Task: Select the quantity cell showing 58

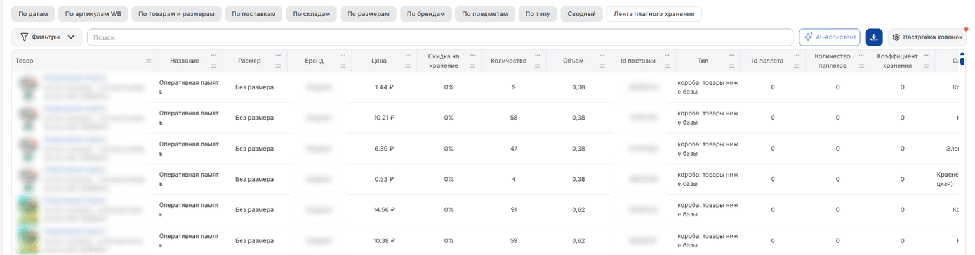Action: click(514, 118)
